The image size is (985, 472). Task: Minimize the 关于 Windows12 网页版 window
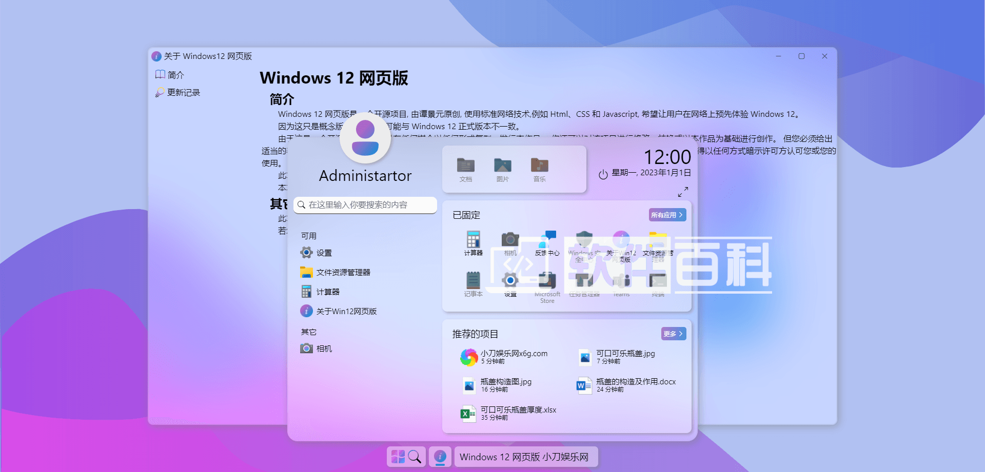778,56
